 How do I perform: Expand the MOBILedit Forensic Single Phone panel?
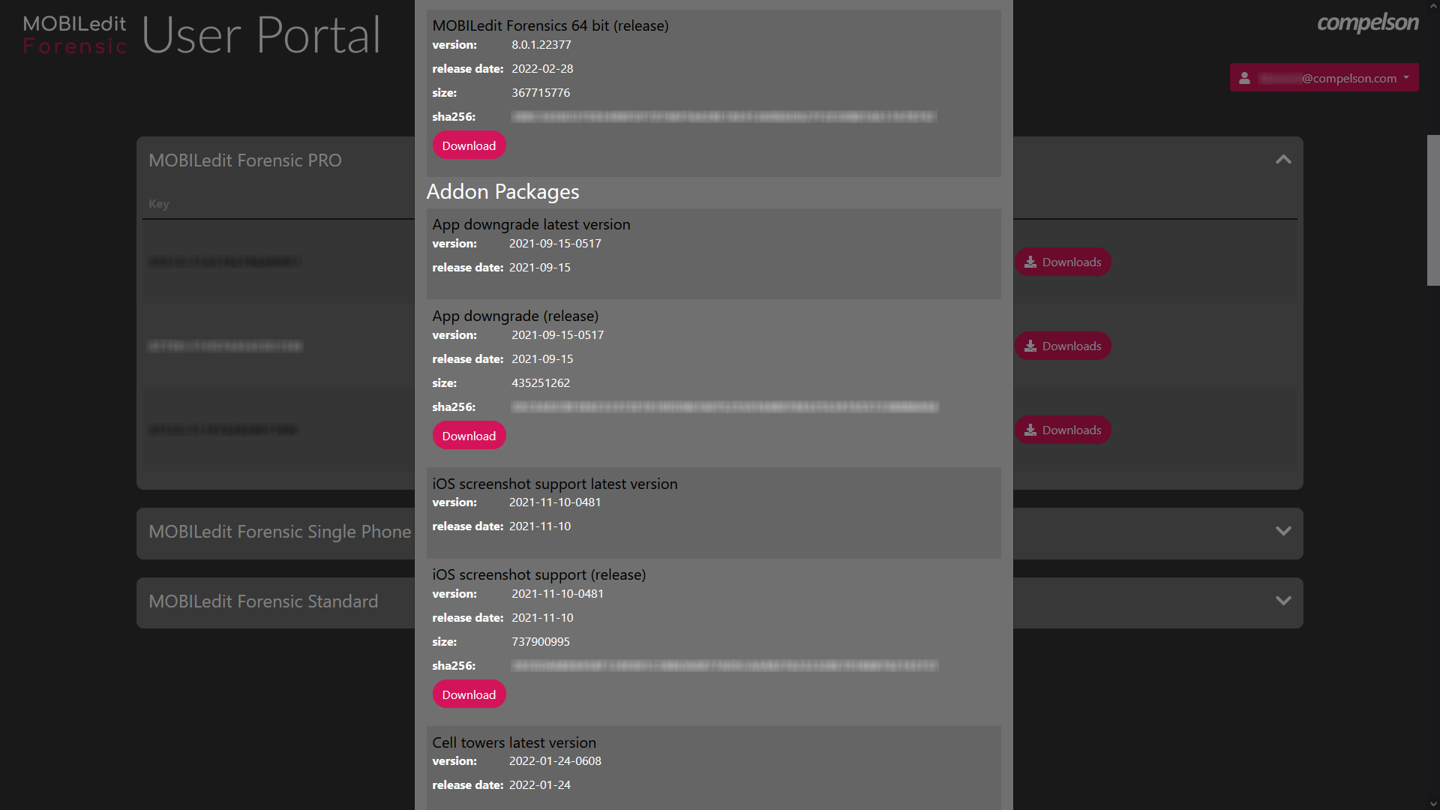click(x=1282, y=531)
